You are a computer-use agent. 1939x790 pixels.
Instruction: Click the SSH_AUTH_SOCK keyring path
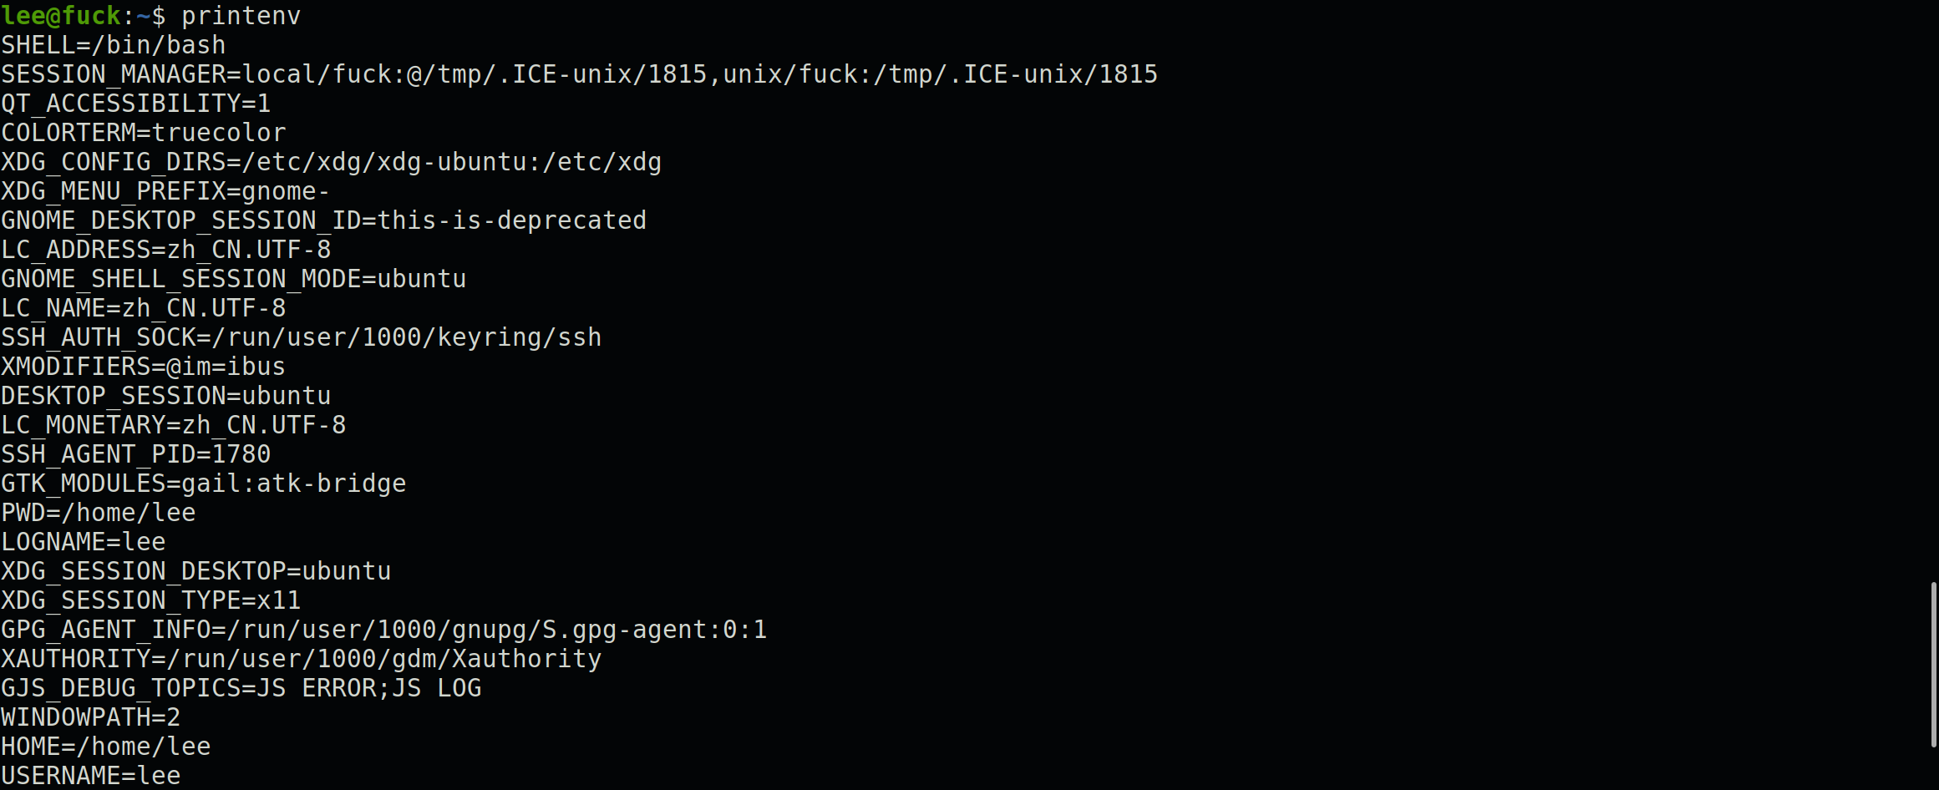(x=408, y=337)
